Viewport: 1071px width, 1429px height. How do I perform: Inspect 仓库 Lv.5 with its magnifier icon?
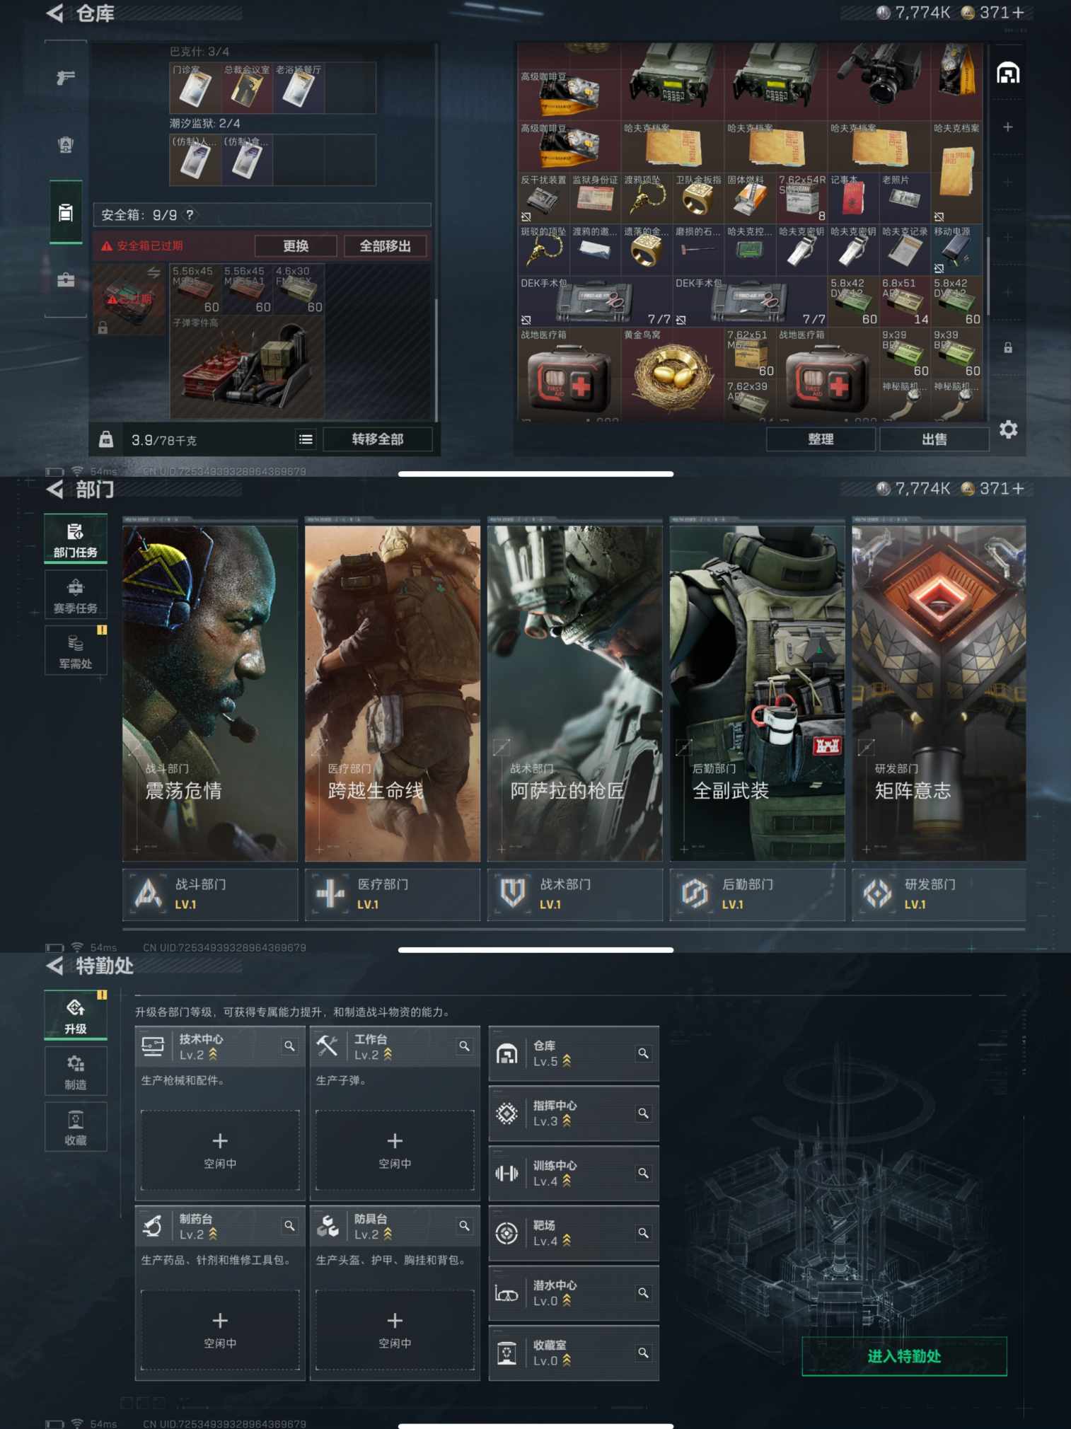pos(643,1053)
